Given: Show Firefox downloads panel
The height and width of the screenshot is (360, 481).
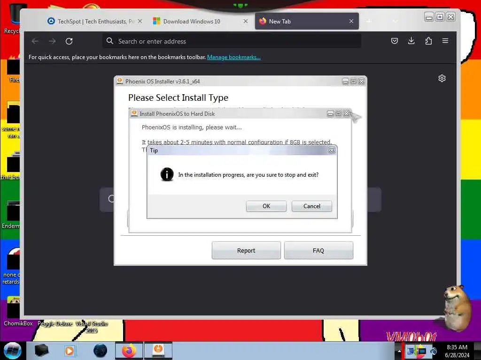Looking at the screenshot, I should [411, 41].
